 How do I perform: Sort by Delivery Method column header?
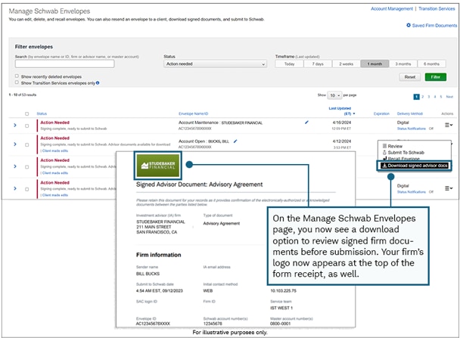point(410,113)
